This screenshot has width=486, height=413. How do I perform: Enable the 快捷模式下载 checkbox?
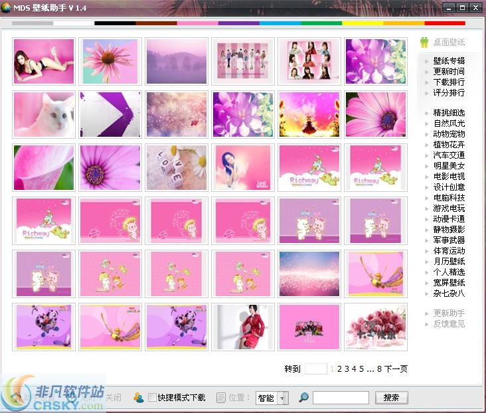[152, 397]
